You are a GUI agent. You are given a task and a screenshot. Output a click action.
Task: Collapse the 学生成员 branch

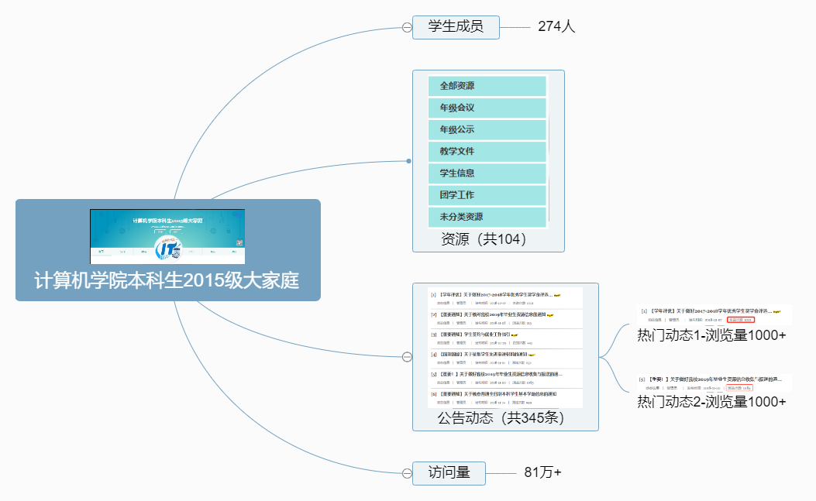(x=406, y=27)
